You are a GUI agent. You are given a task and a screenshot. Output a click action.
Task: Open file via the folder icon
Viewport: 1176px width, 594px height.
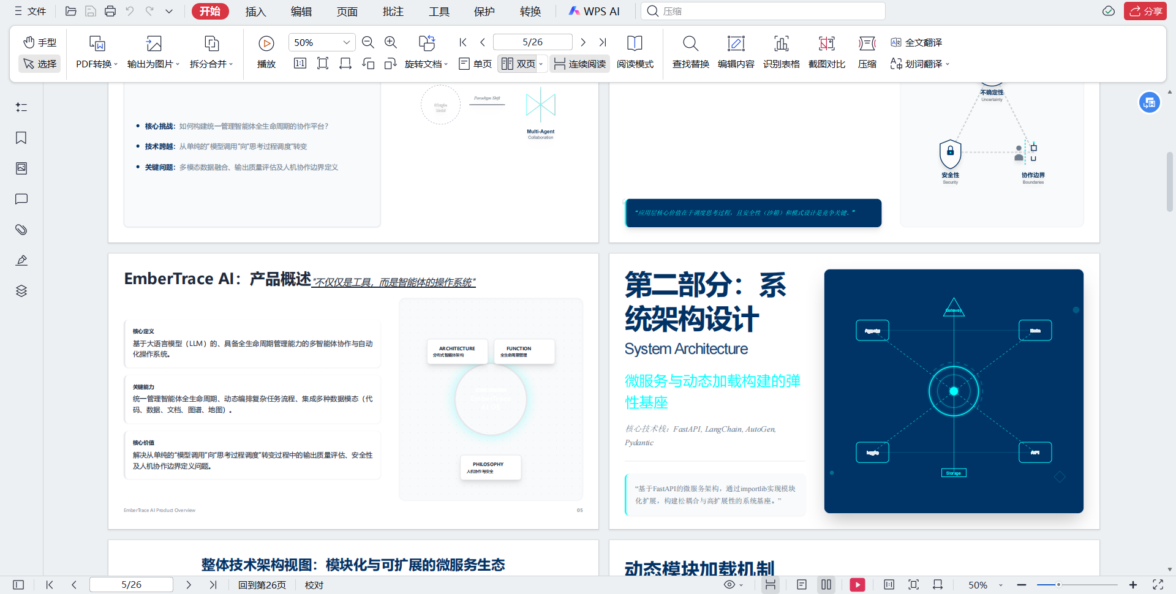pyautogui.click(x=71, y=11)
